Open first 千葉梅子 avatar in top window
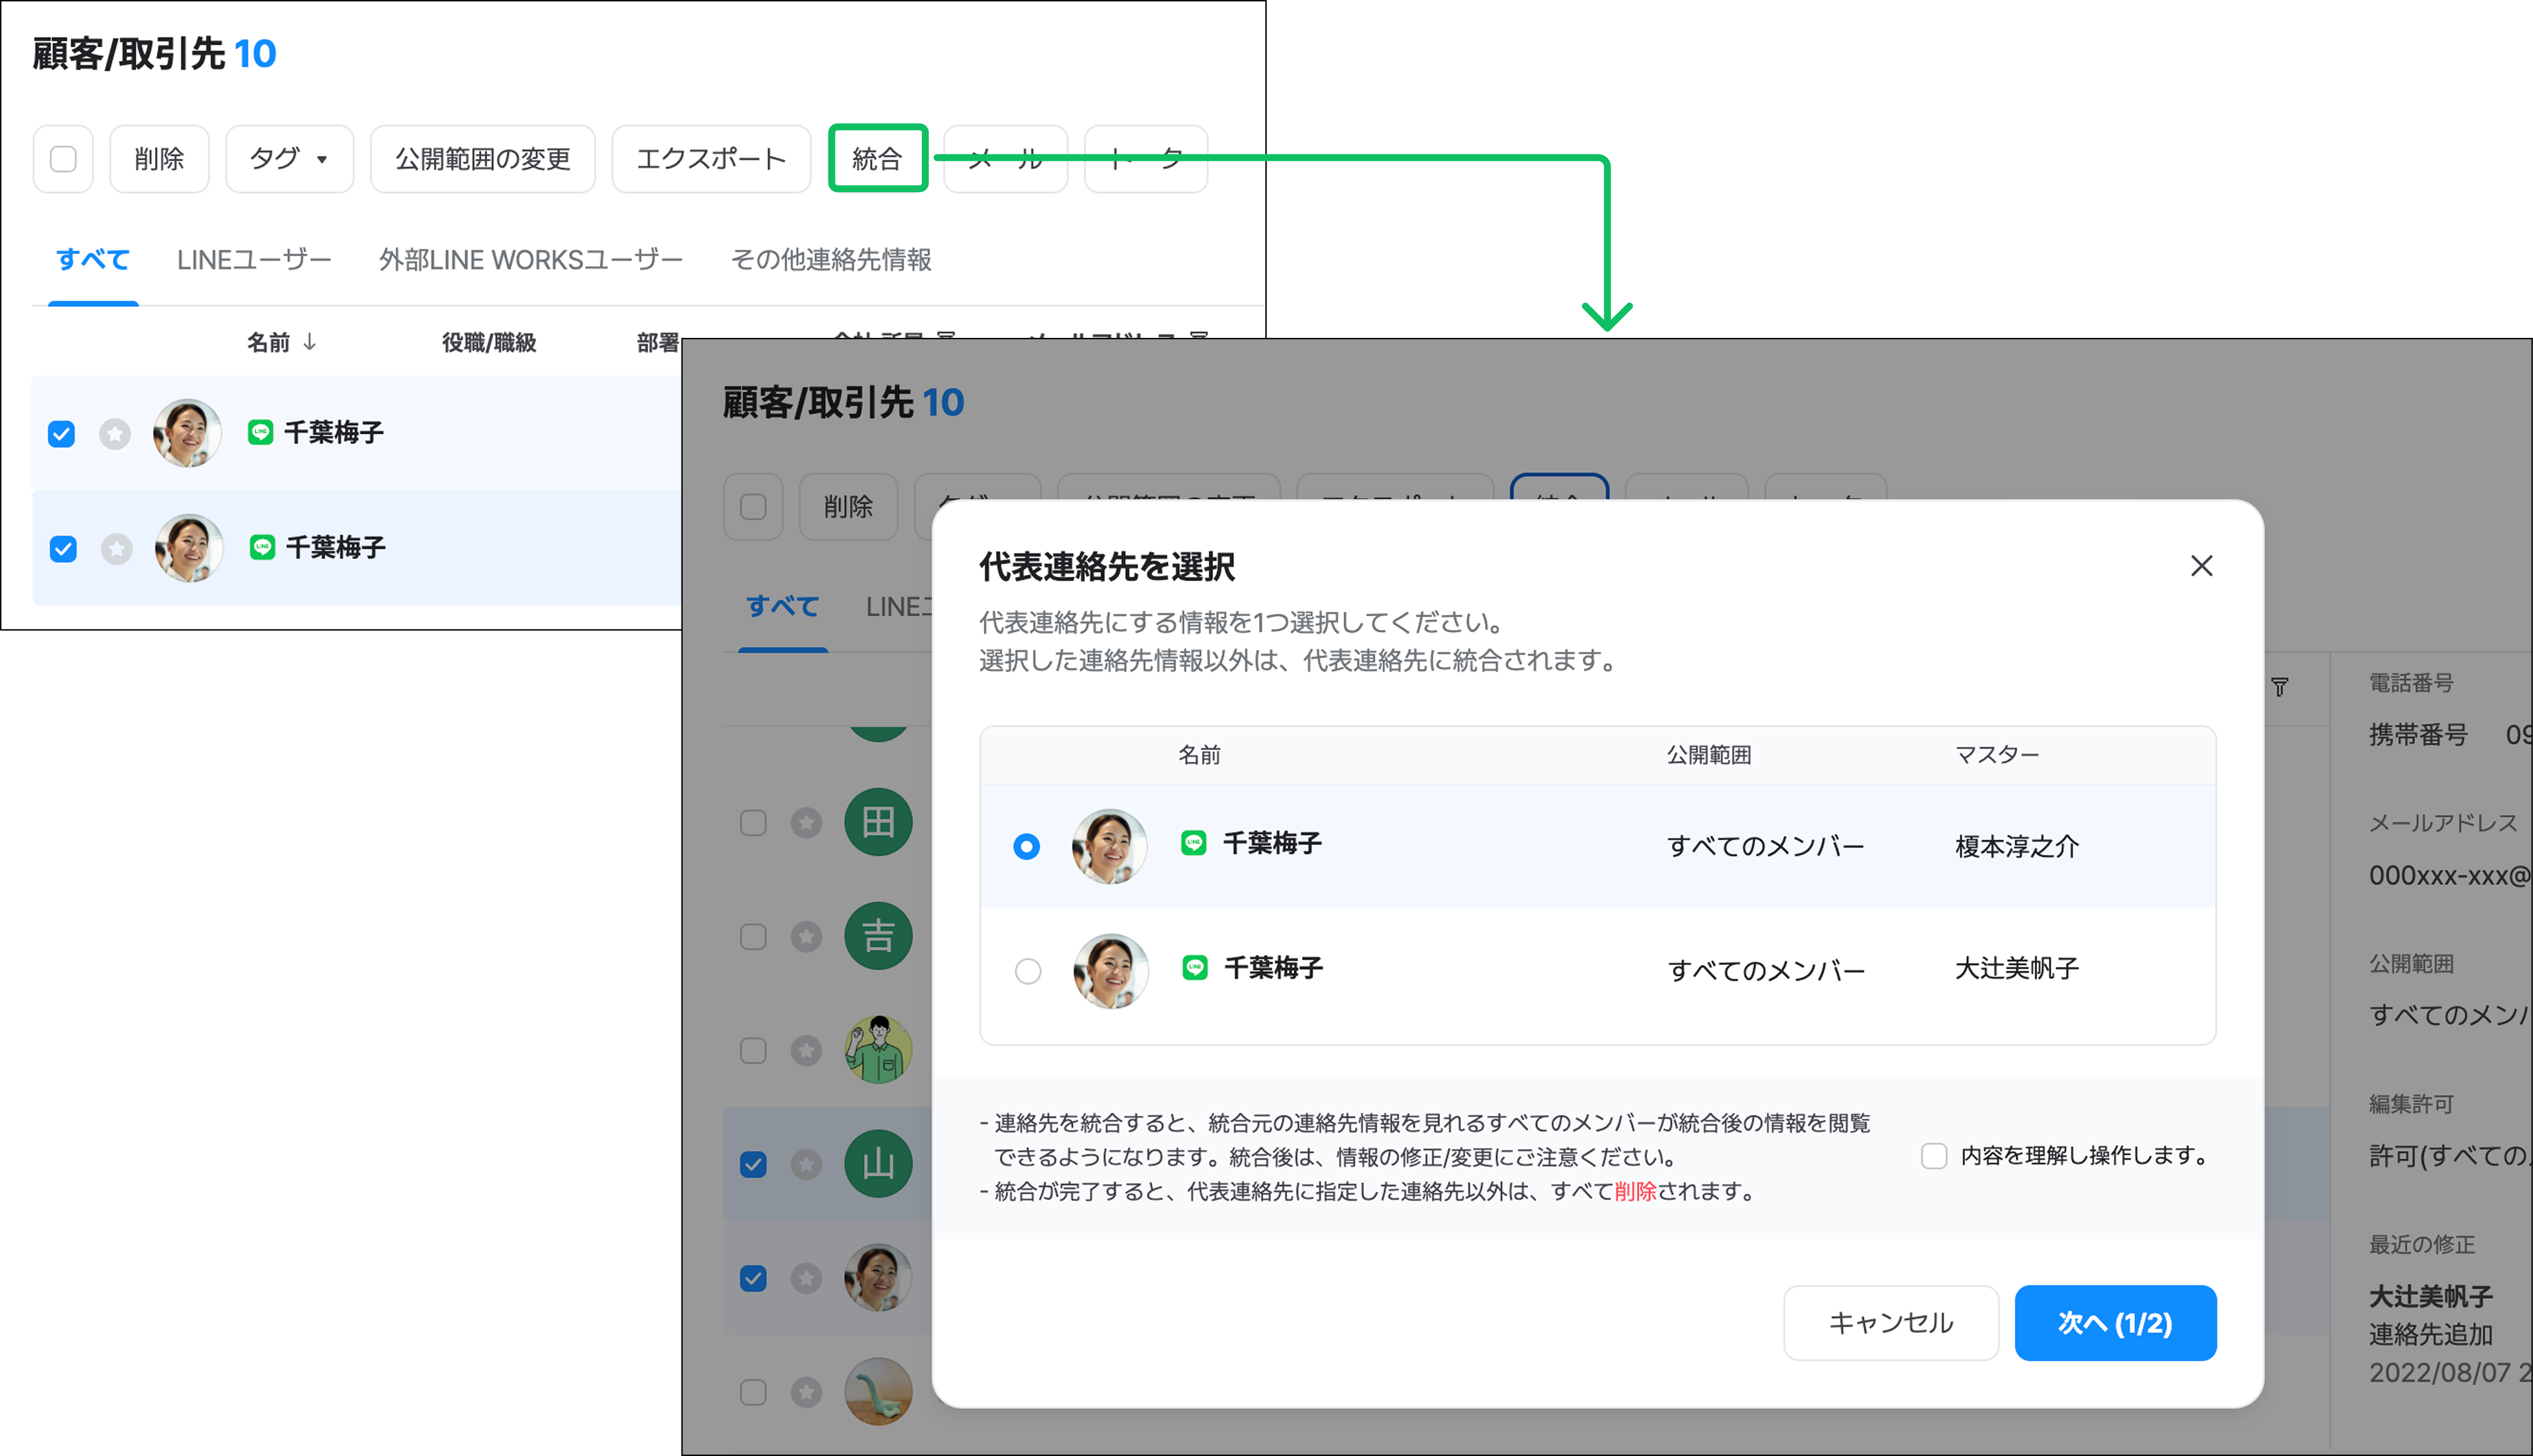 point(187,433)
